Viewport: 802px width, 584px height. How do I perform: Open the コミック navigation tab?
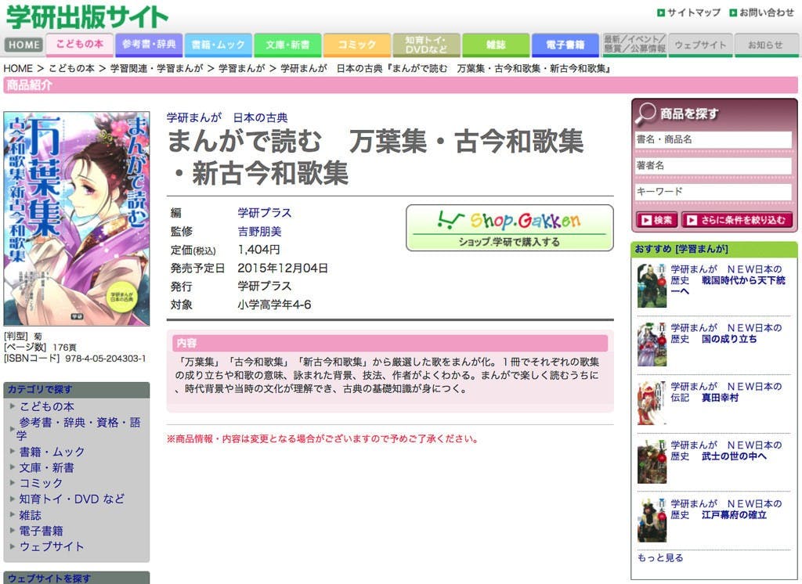click(356, 45)
